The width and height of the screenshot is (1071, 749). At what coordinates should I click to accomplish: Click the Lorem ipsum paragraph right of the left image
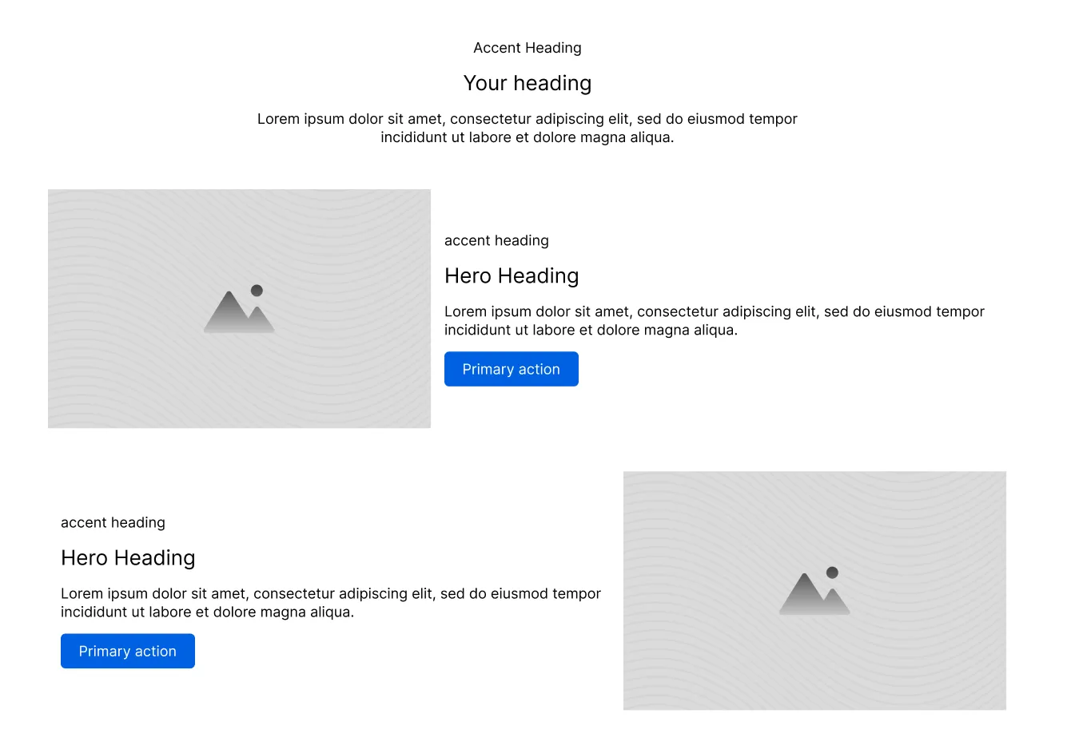715,320
